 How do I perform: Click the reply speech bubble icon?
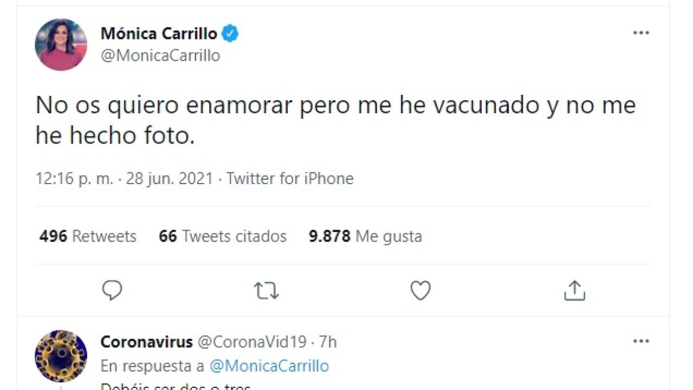point(112,291)
